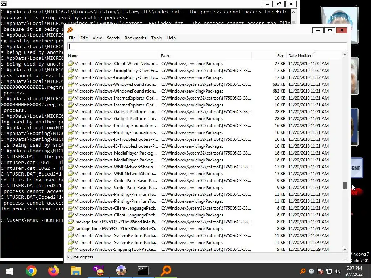371x278 pixels.
Task: Launch Google Chrome from the taskbar
Action: tap(31, 271)
